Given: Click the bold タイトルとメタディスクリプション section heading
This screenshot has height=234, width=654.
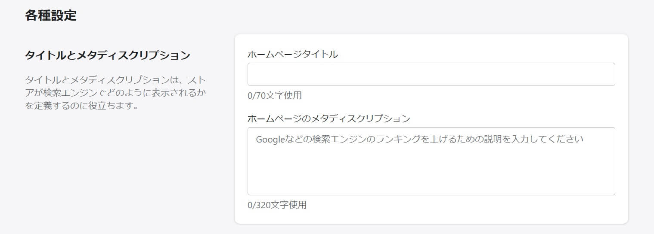Looking at the screenshot, I should [108, 55].
